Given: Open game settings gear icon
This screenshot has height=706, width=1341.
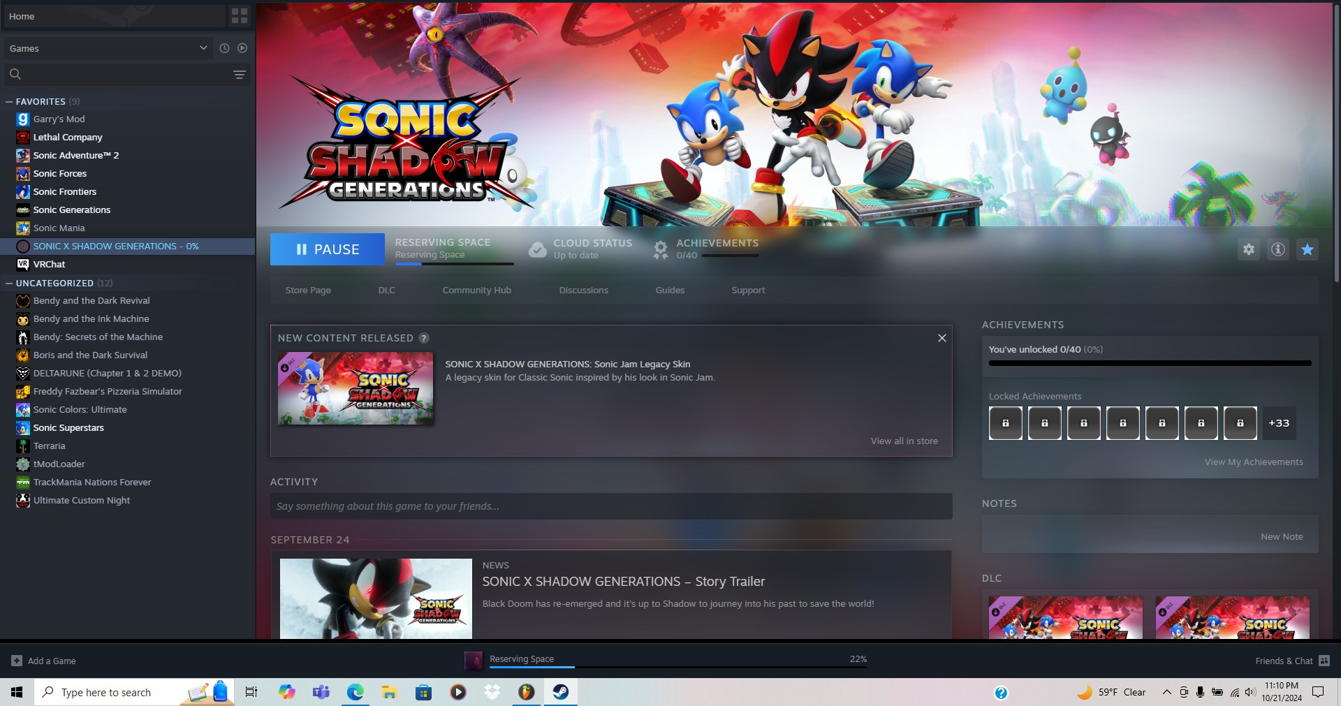Looking at the screenshot, I should (1249, 249).
